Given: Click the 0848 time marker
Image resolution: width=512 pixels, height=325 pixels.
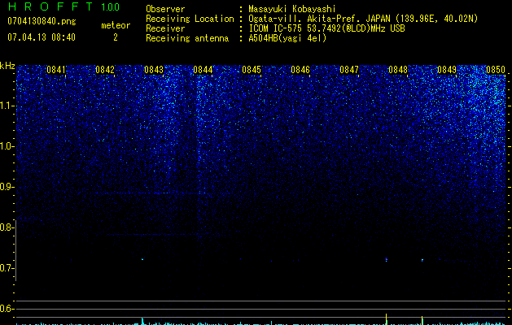Looking at the screenshot, I should point(398,70).
